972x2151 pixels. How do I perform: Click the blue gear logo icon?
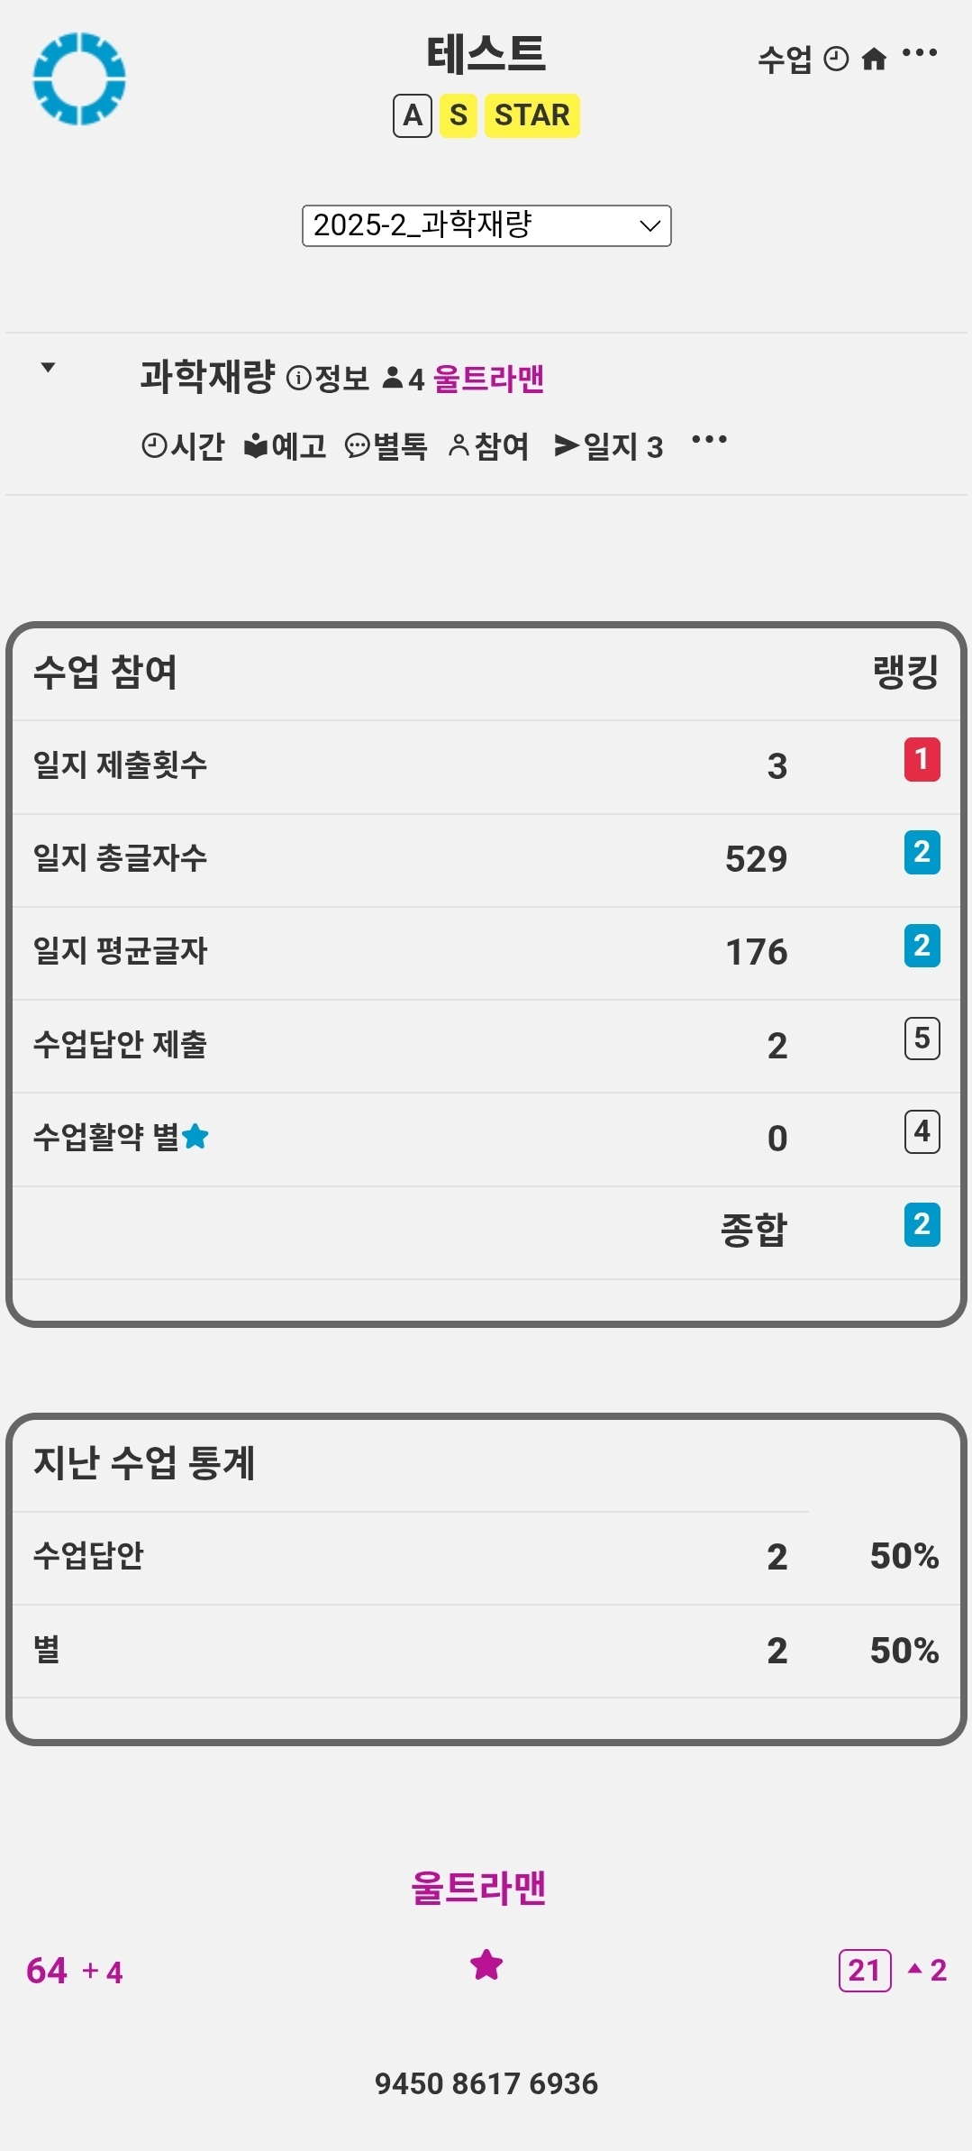pyautogui.click(x=79, y=78)
